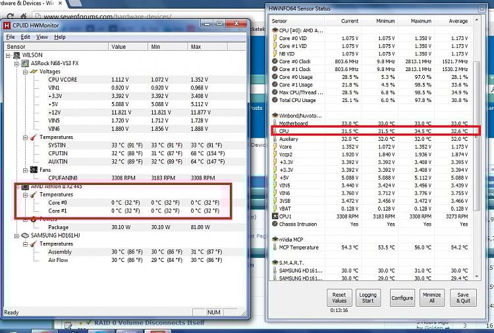
Task: Click the HWiNFO scrollbar down arrow
Action: (x=477, y=276)
